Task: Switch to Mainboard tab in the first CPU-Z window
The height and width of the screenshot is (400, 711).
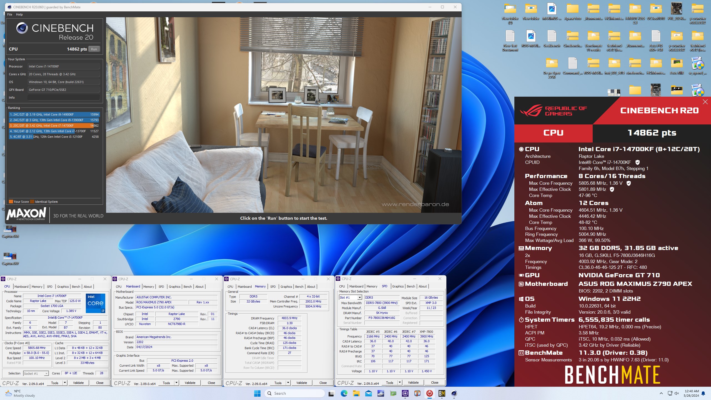Action: 21,287
